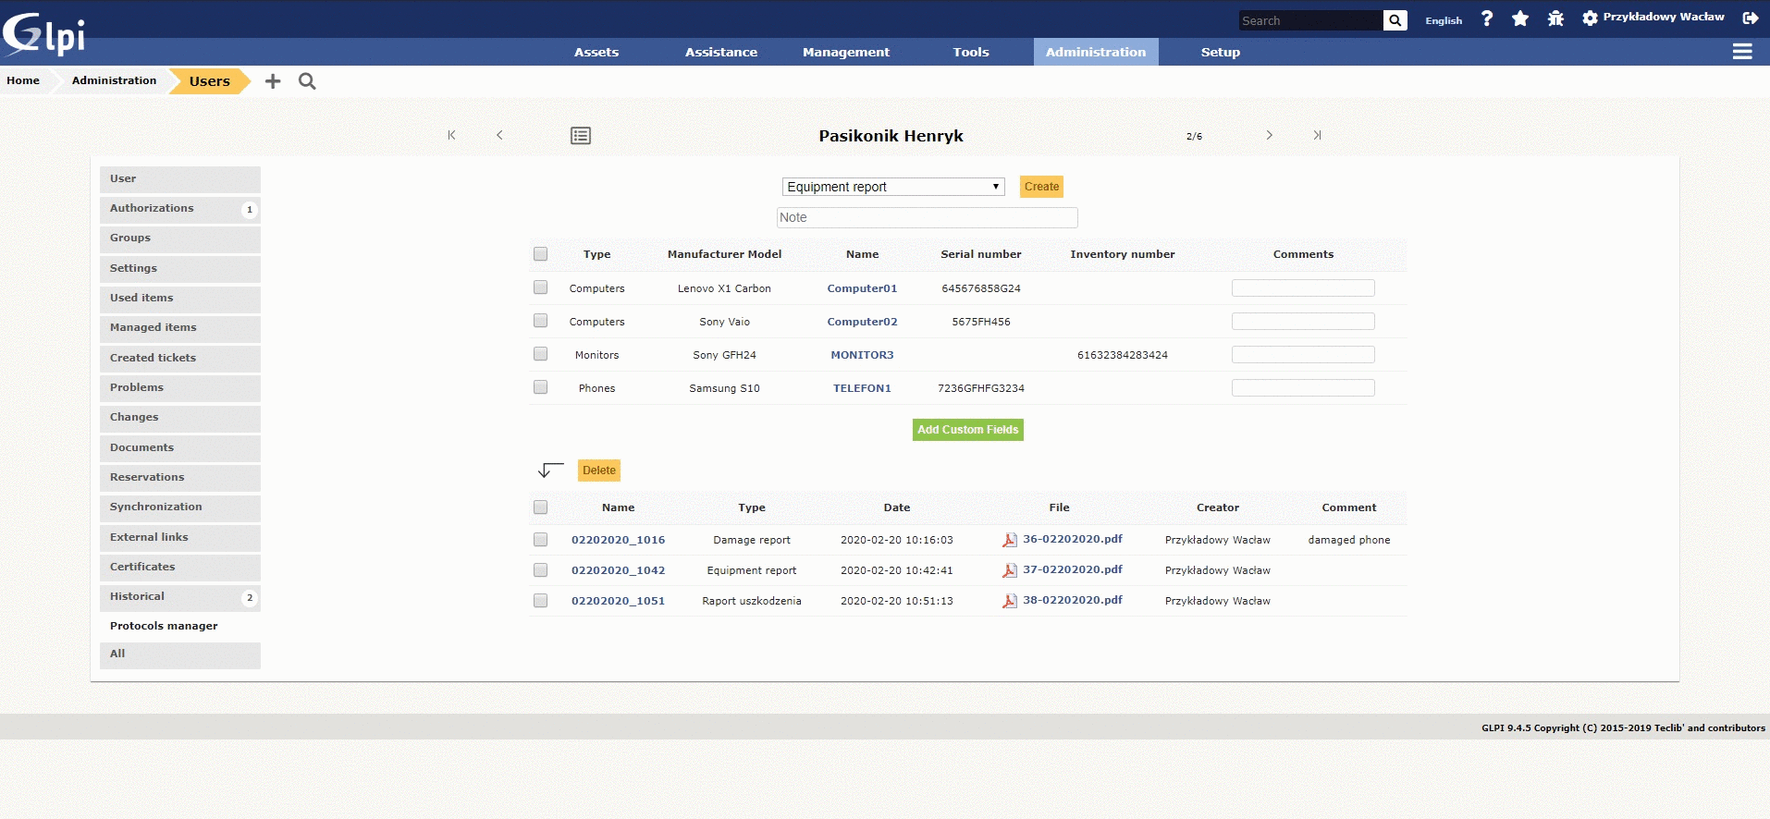1770x819 pixels.
Task: Check the TELEFON1 row checkbox
Action: coord(541,387)
